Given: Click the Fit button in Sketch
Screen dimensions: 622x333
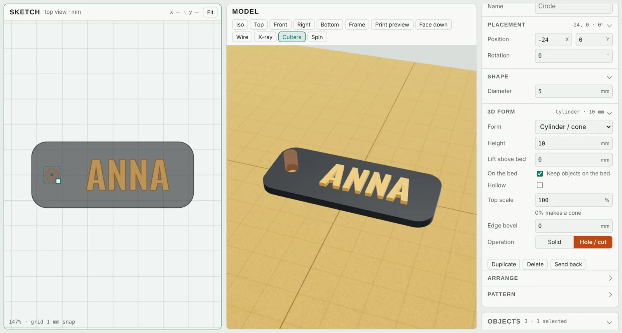Looking at the screenshot, I should [x=210, y=12].
